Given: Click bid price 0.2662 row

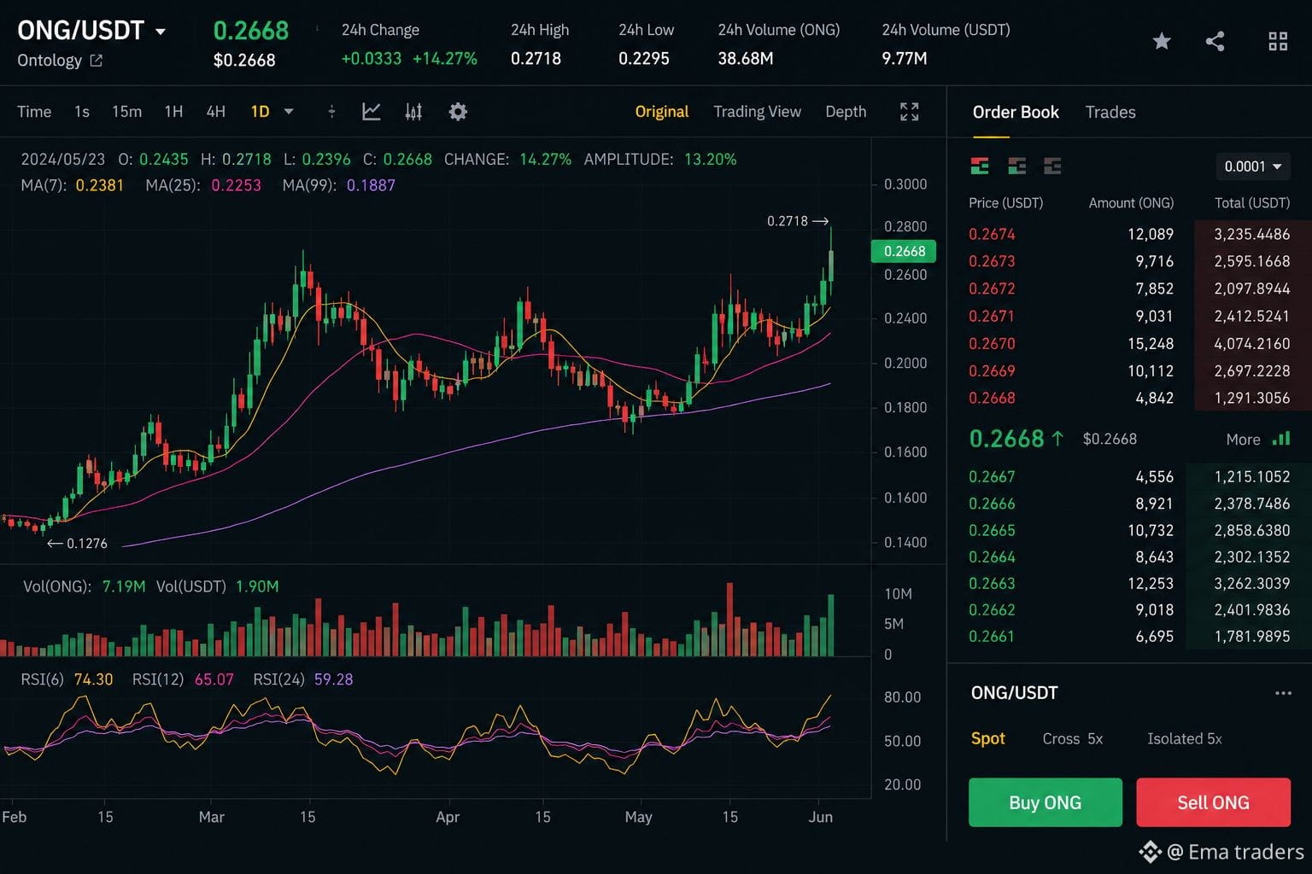Looking at the screenshot, I should tap(1129, 609).
